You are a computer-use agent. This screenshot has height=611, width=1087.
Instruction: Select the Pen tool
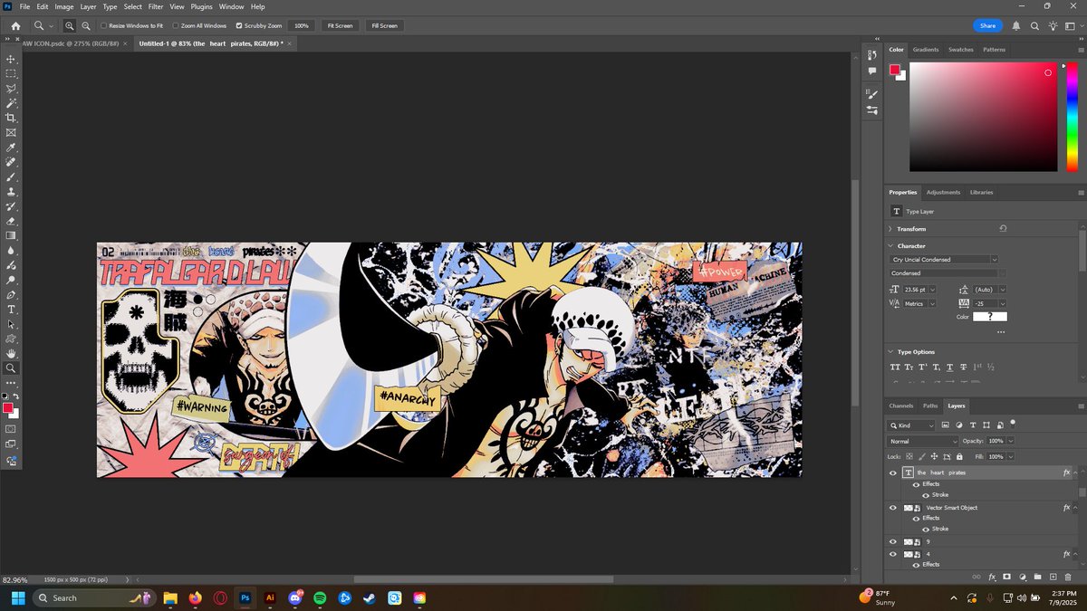coord(11,295)
